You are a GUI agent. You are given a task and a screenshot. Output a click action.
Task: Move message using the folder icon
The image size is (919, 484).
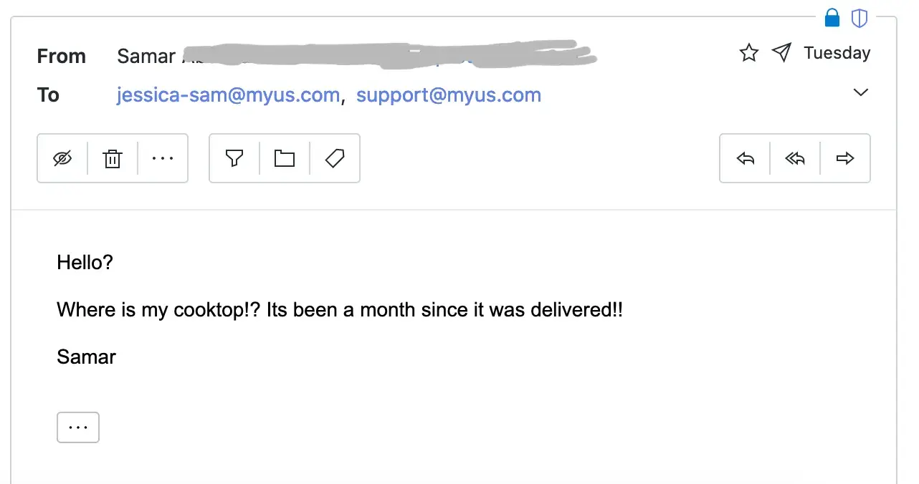pos(285,158)
